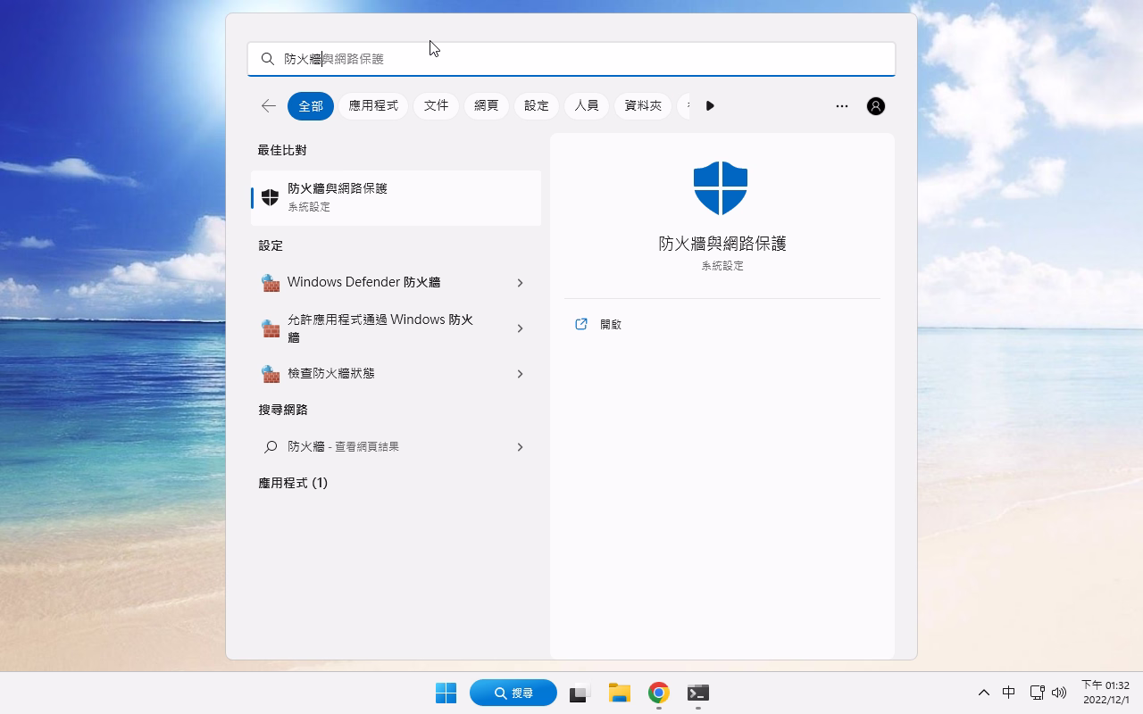Click the back arrow in search panel
Image resolution: width=1143 pixels, height=714 pixels.
coord(268,106)
